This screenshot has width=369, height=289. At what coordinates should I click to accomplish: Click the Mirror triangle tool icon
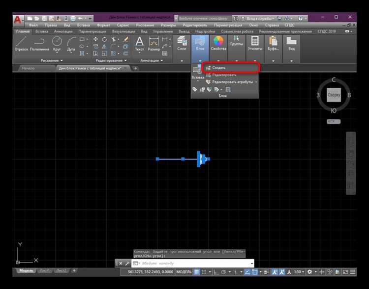[x=104, y=46]
